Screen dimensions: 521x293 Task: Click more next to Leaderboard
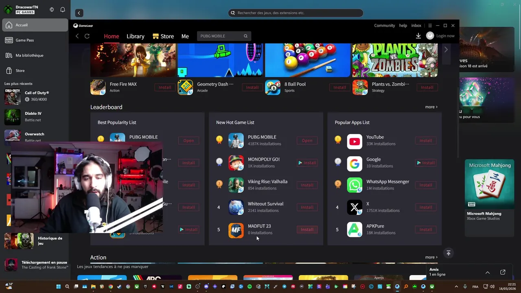pos(431,107)
